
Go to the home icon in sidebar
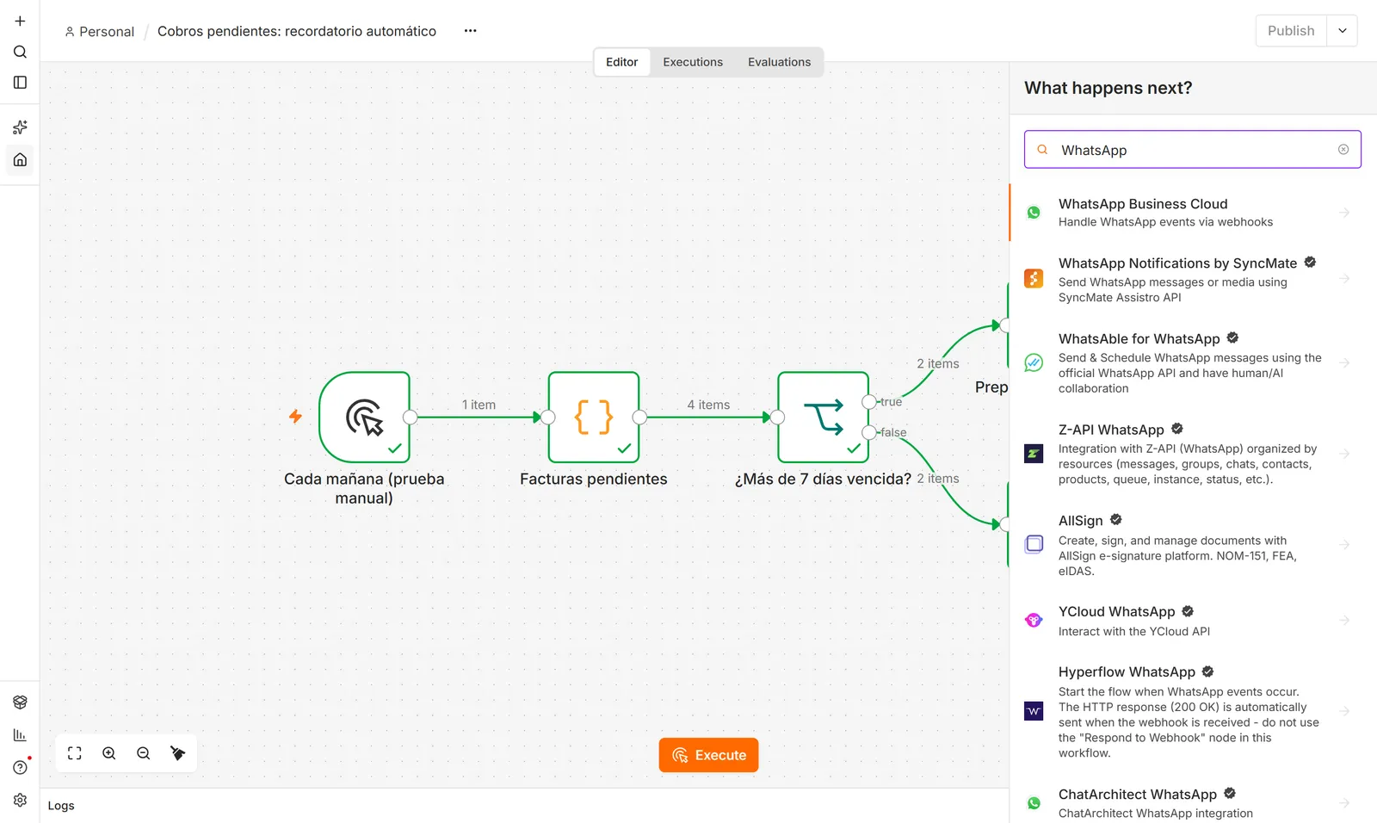click(x=20, y=159)
